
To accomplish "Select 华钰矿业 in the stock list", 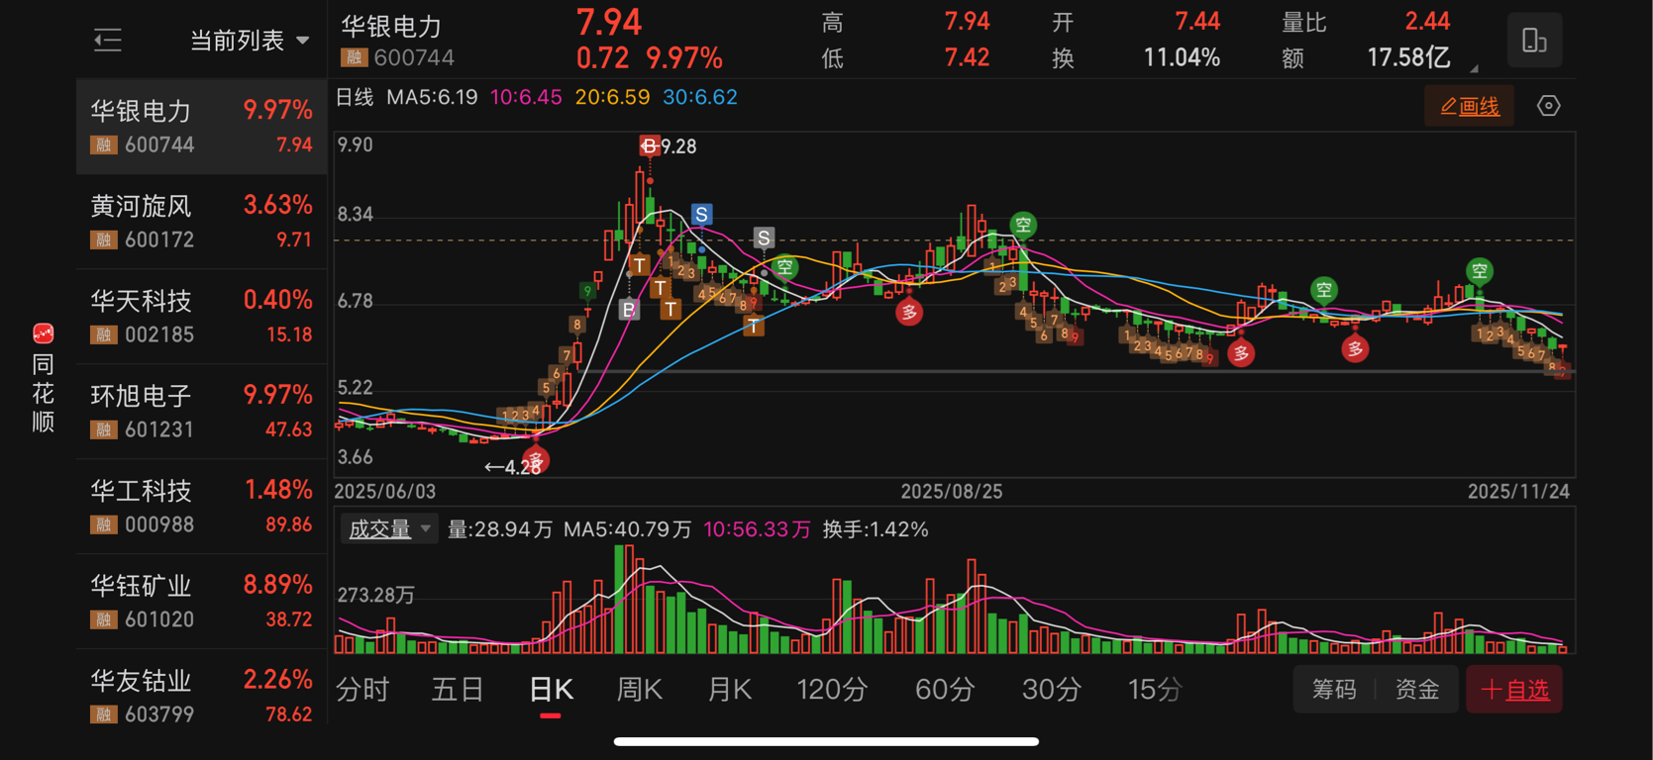I will 201,602.
